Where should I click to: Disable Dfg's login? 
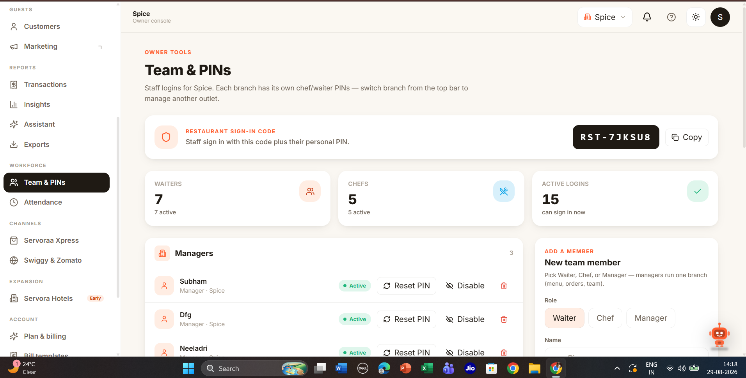pos(465,319)
